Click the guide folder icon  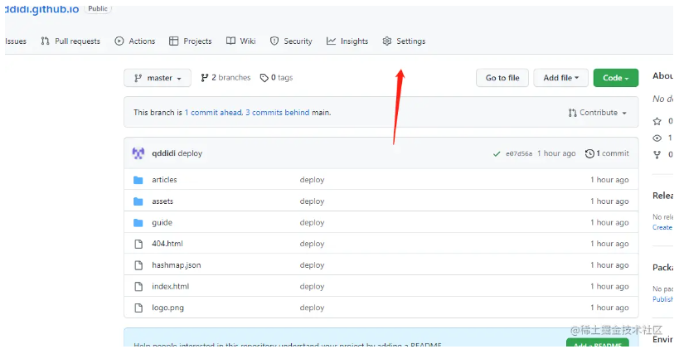point(138,222)
